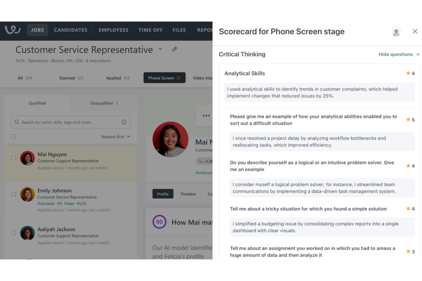422x281 pixels.
Task: Check the checkbox next to Emily Johnson
Action: click(13, 194)
